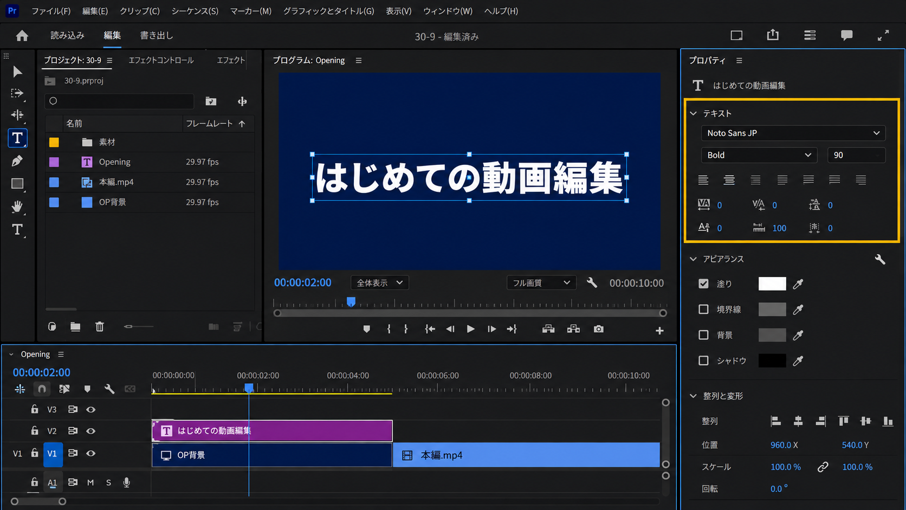Toggle V3 track lock

[35, 409]
